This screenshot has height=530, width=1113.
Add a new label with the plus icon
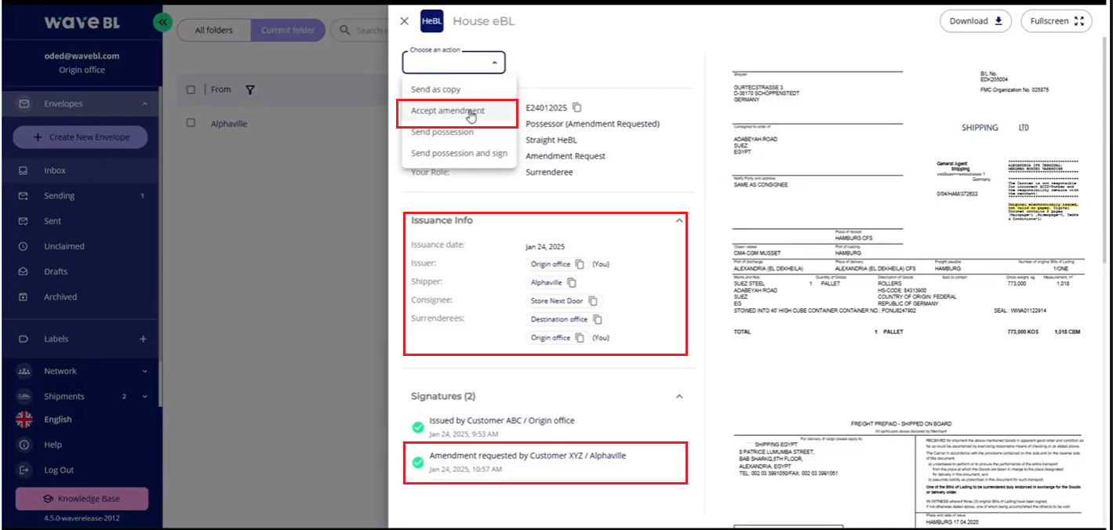pos(144,339)
